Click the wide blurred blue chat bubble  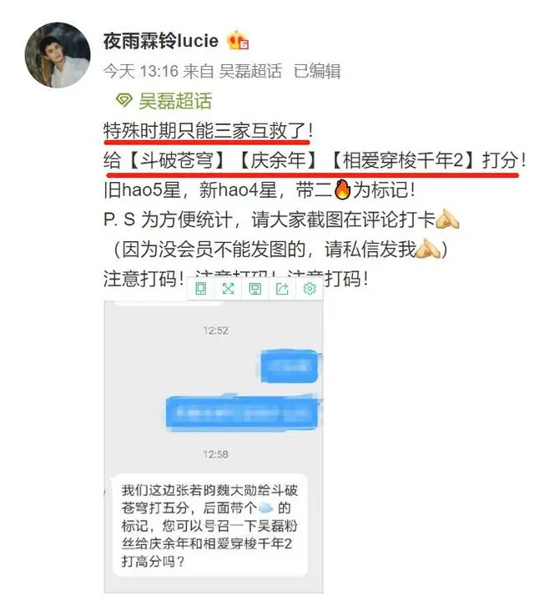243,412
